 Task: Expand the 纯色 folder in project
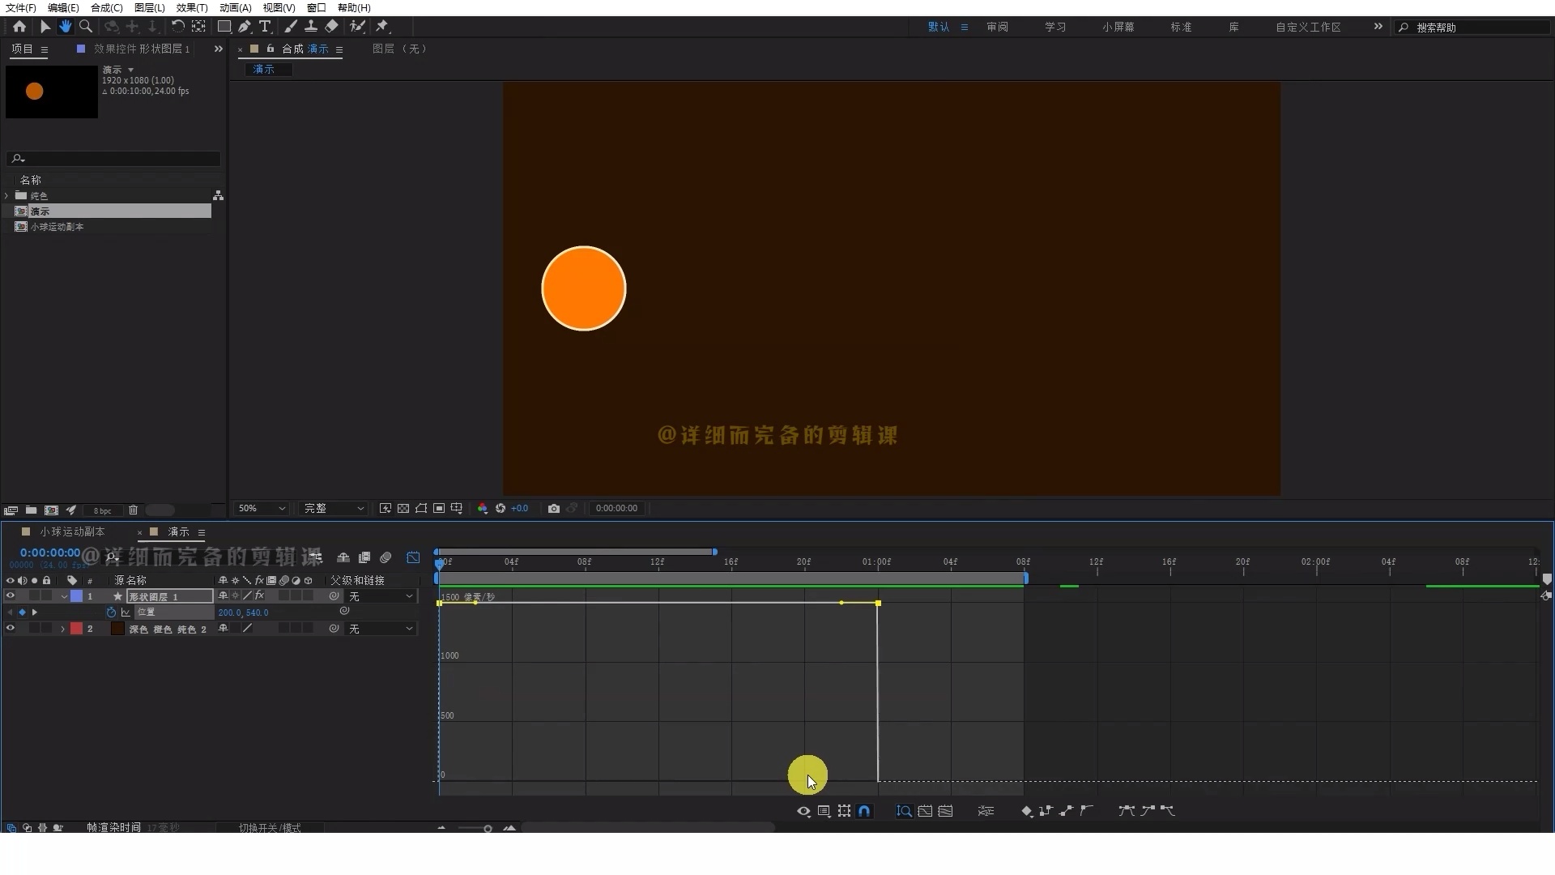click(x=6, y=195)
